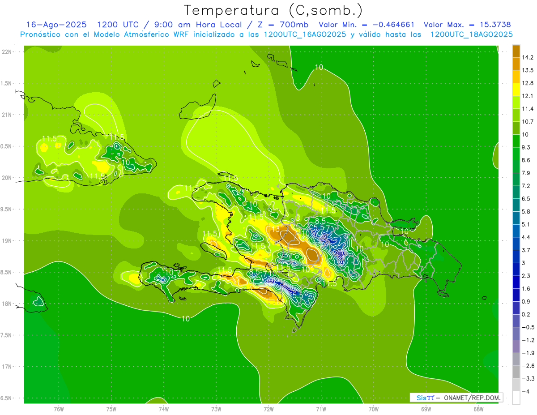
Task: Click the '70W' longitude axis label
Action: tap(373, 409)
